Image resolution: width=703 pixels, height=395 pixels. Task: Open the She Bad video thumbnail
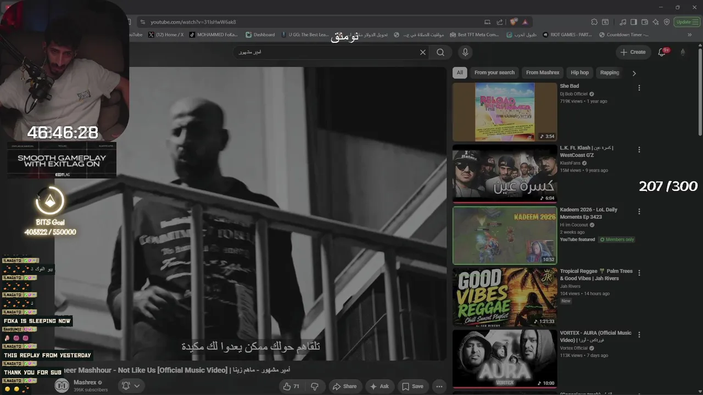(x=505, y=112)
